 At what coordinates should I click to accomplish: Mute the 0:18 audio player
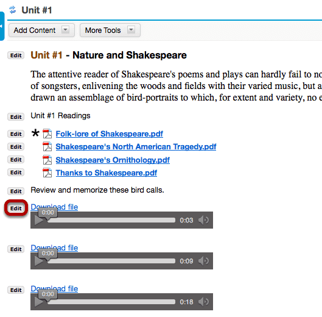(x=203, y=302)
